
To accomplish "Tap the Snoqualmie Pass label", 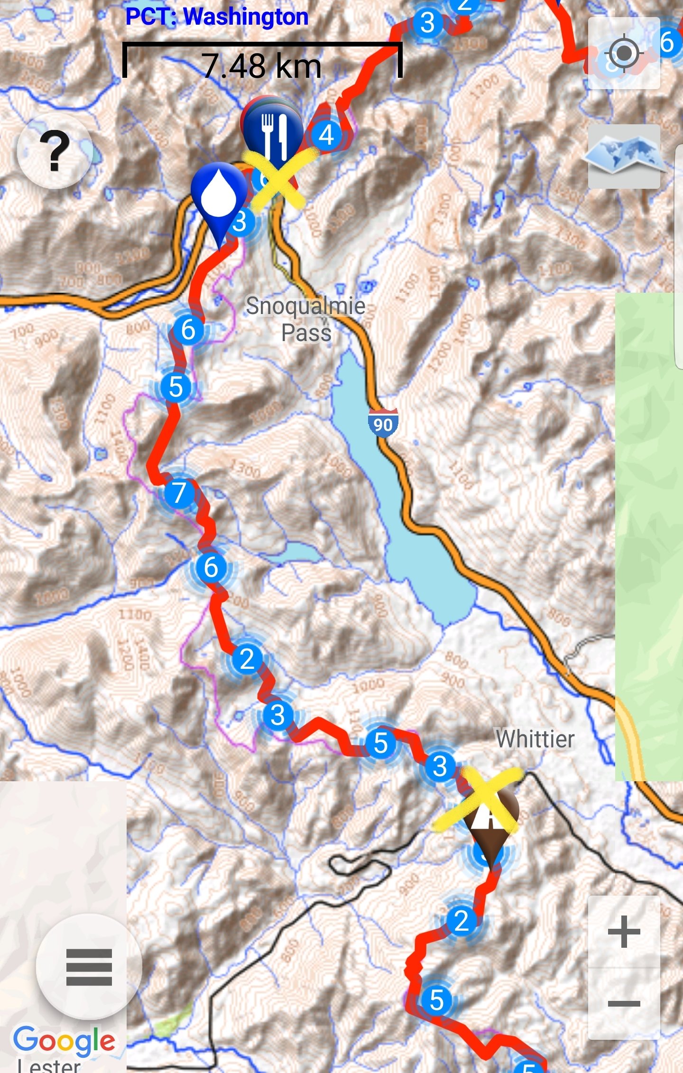I will [x=305, y=319].
